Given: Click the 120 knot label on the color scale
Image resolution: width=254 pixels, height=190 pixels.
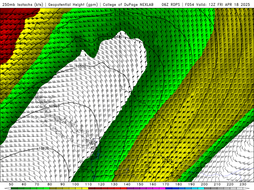Looking at the screenshot, I should (101, 184).
